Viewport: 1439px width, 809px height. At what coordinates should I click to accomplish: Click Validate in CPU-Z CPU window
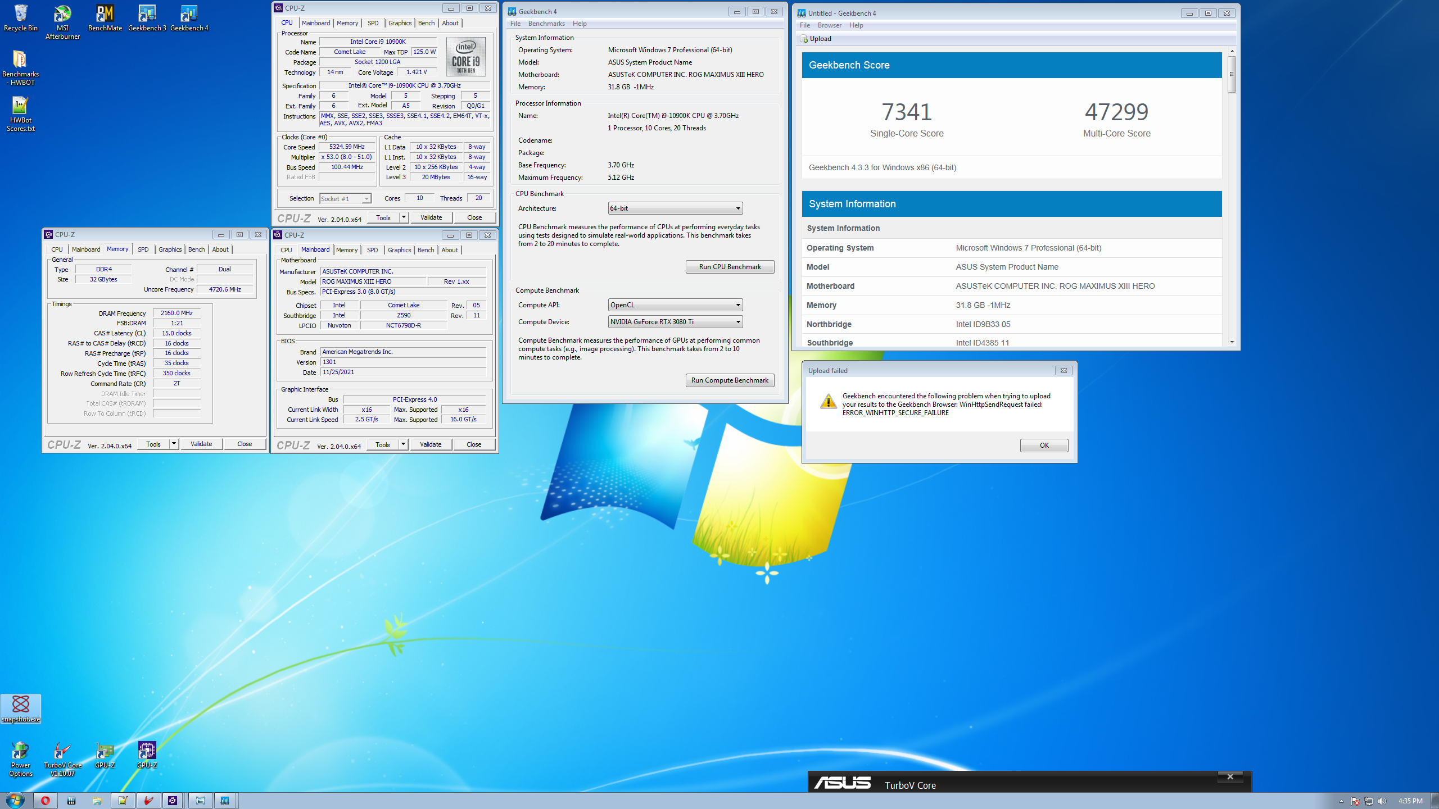431,217
